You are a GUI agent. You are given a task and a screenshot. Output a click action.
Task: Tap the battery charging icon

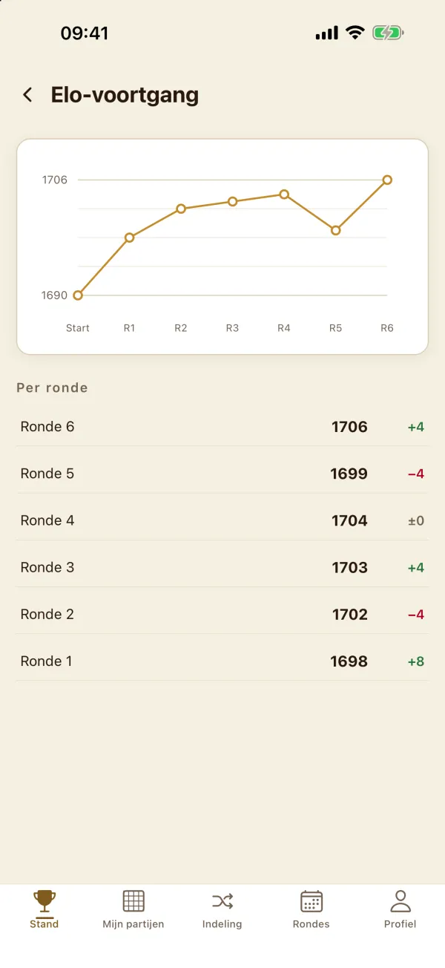(x=388, y=33)
